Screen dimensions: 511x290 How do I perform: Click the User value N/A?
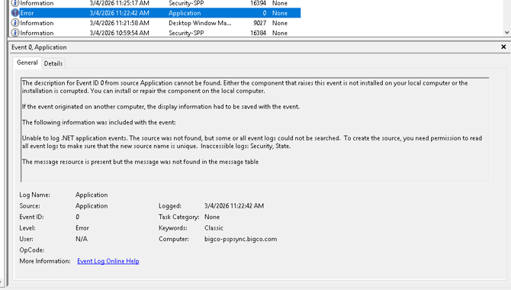[82, 239]
